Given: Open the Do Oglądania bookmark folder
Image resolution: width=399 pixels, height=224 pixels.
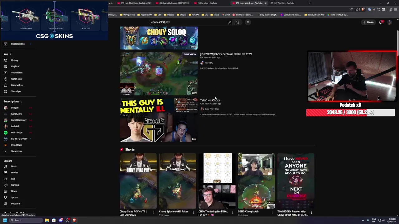Looking at the screenshot, I should pyautogui.click(x=127, y=15).
